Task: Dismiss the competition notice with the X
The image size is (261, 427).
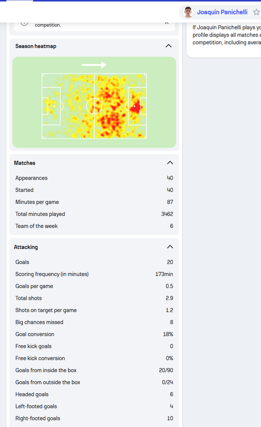Action: pos(167,22)
